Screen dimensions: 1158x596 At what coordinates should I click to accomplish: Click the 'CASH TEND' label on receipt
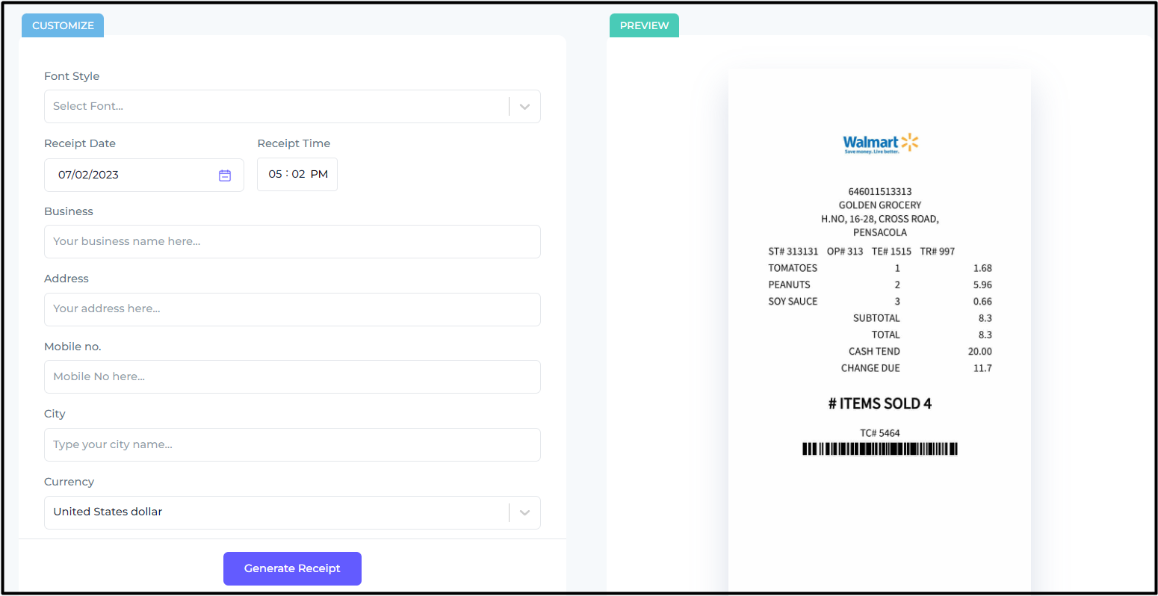(x=874, y=351)
